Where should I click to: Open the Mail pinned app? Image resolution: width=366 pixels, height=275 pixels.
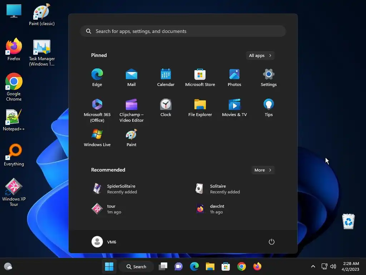[x=132, y=77]
